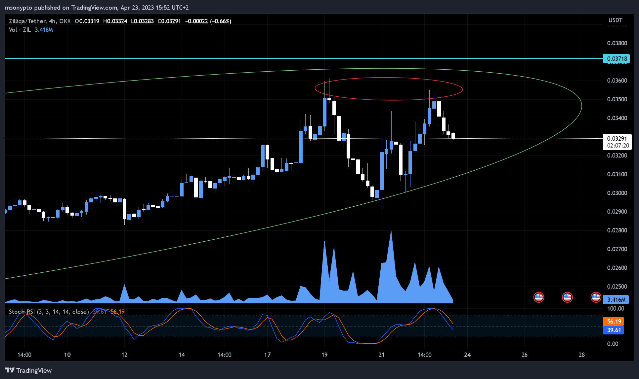Click the 0.03500 price axis label
Screen dimensions: 639x379
(x=617, y=99)
